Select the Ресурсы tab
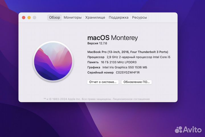The width and height of the screenshot is (205, 137). [x=139, y=18]
